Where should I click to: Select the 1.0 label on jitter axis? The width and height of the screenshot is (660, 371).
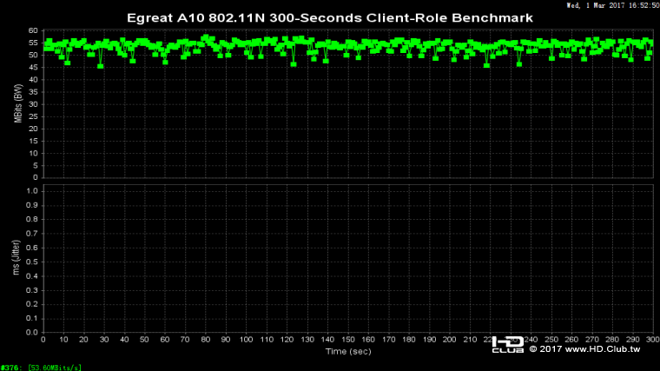(33, 189)
